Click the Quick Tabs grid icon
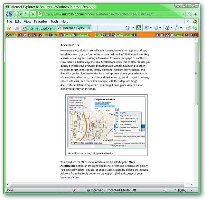 click(16, 28)
